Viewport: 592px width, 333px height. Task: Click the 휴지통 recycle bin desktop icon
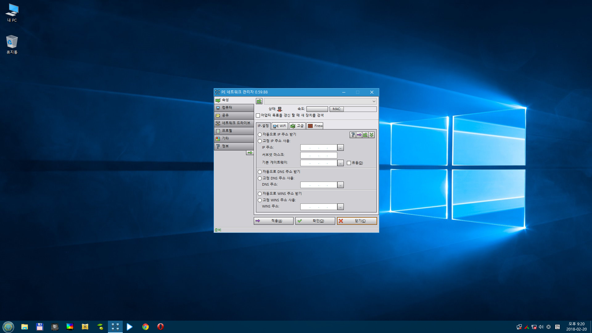[12, 45]
